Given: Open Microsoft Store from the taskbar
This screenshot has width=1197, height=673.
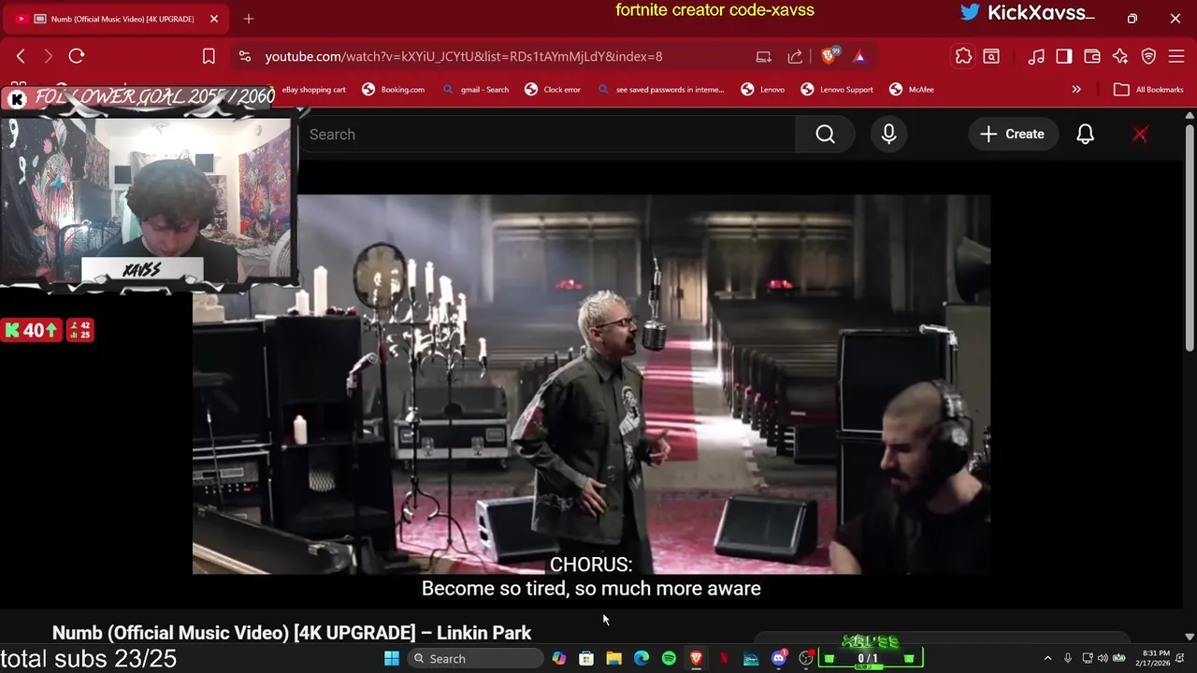Looking at the screenshot, I should [x=586, y=659].
